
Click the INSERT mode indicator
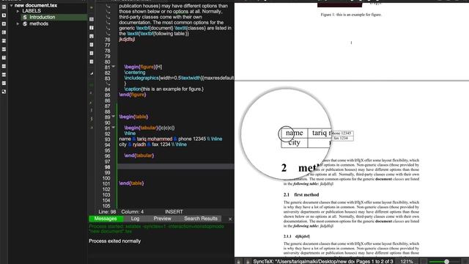pos(174,212)
